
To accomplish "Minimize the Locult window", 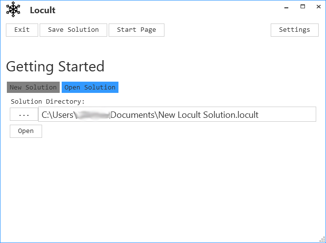I will tap(287, 7).
